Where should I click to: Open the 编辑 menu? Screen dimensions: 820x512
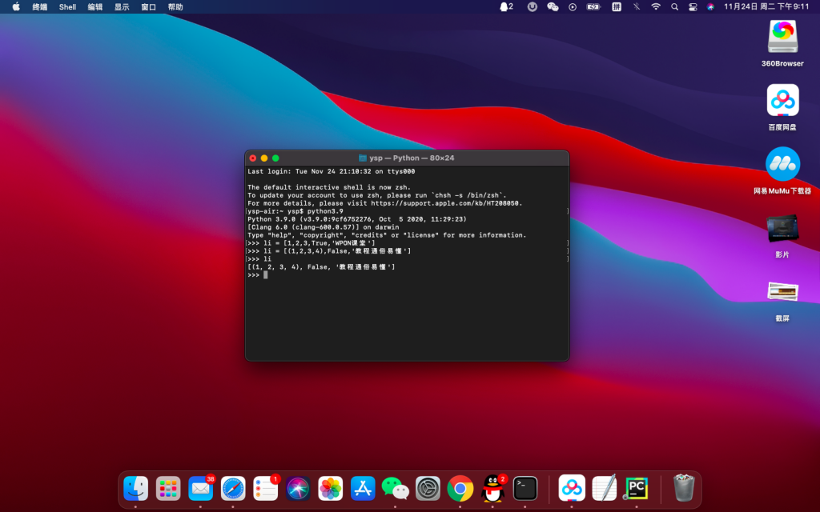click(95, 6)
